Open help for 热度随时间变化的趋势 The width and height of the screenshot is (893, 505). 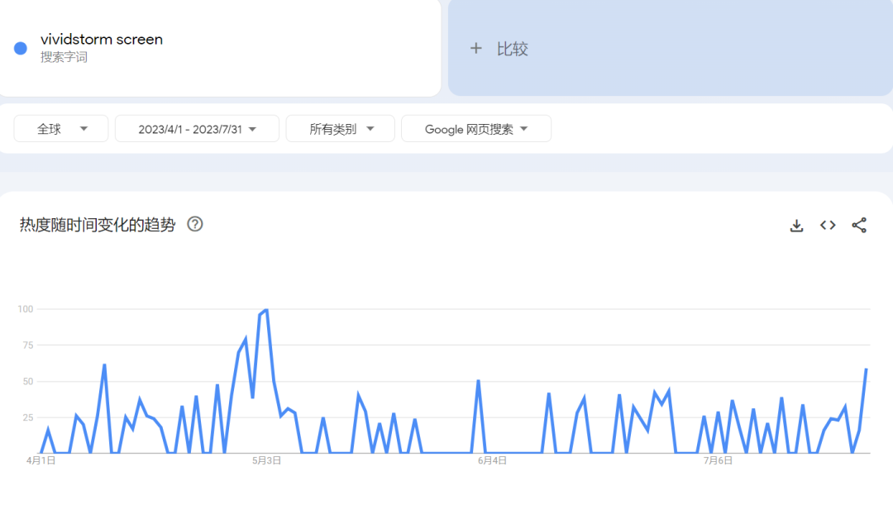coord(195,224)
